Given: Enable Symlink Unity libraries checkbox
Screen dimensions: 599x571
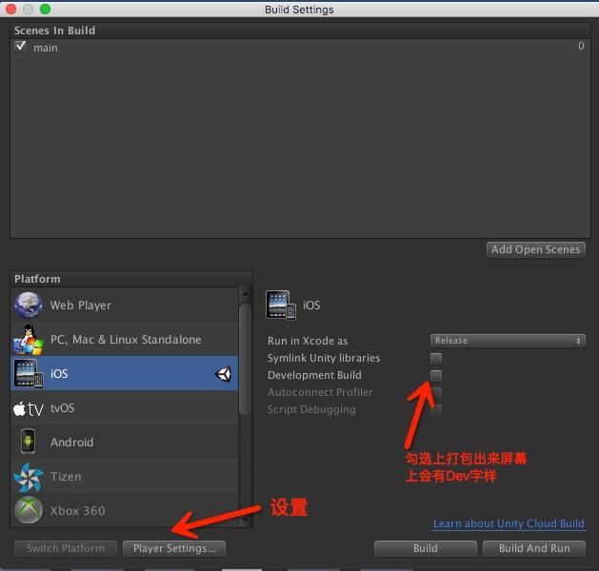Looking at the screenshot, I should click(436, 359).
